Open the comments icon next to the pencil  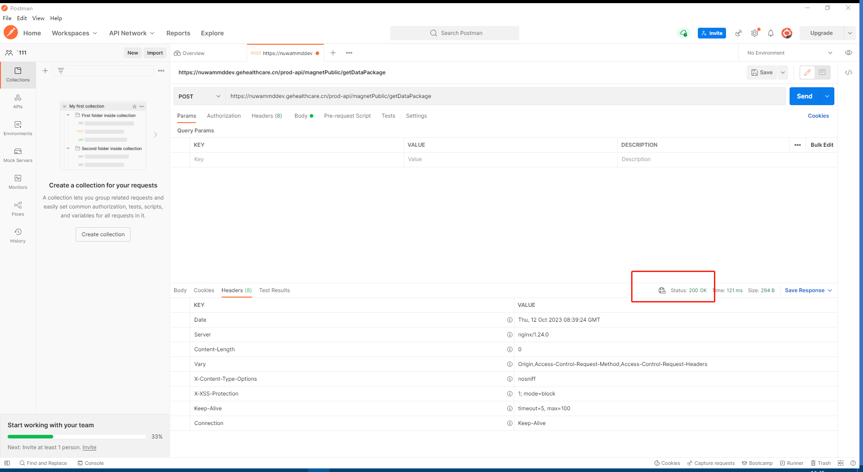click(822, 72)
